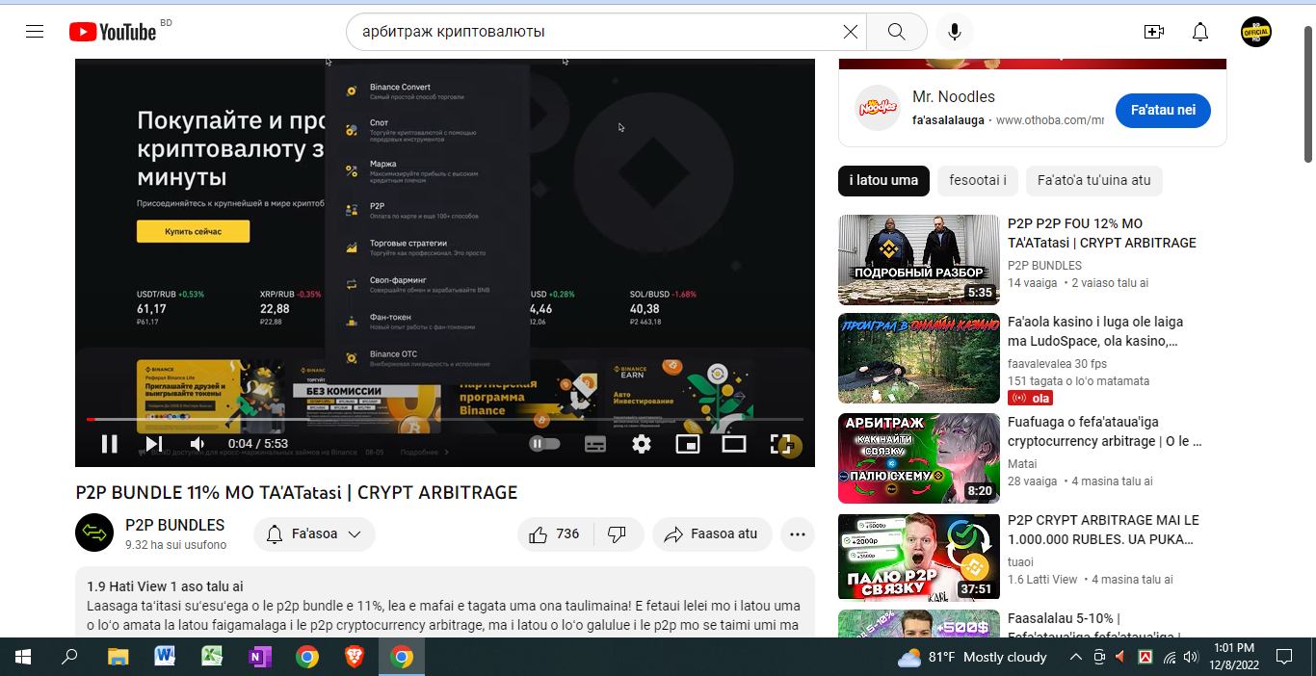Image resolution: width=1316 pixels, height=676 pixels.
Task: Open the Windows Start menu
Action: click(x=23, y=657)
